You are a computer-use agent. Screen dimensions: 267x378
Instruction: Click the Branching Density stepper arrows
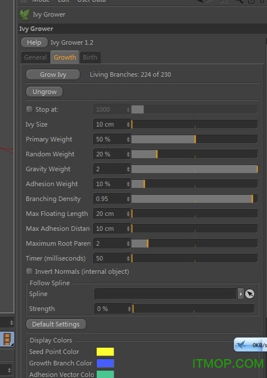click(128, 199)
